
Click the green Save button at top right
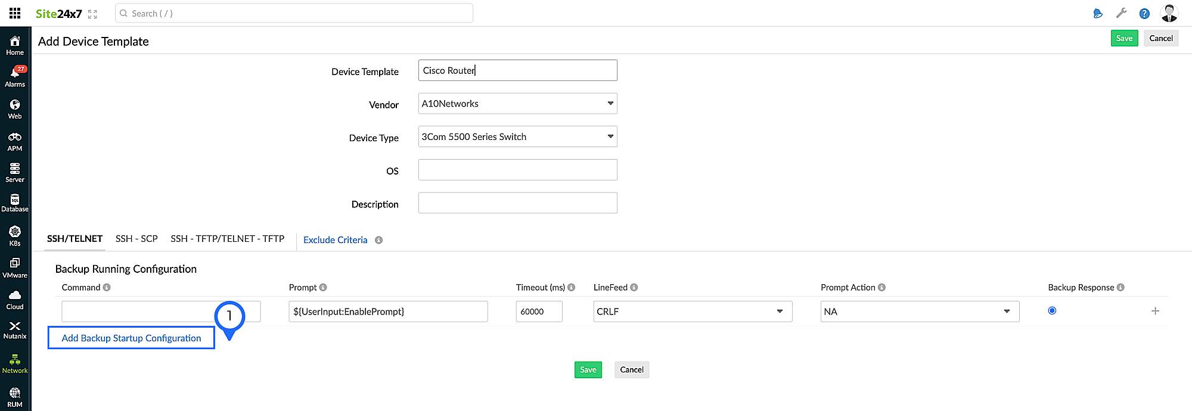(1124, 38)
